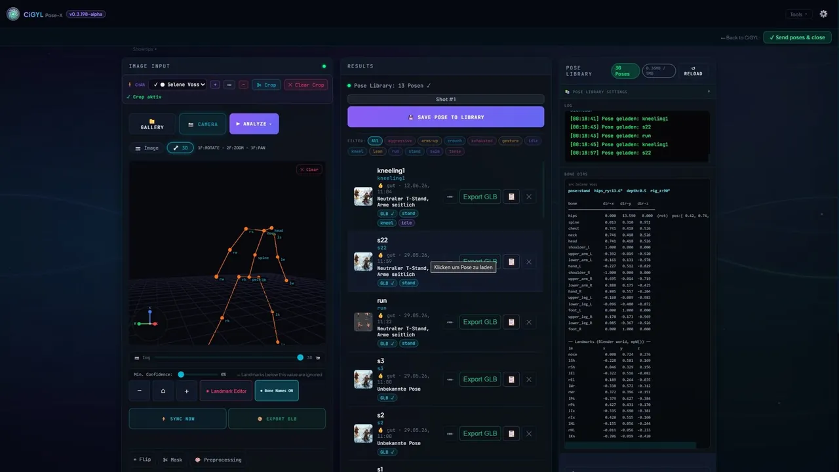Click Send poses & close

pos(797,37)
